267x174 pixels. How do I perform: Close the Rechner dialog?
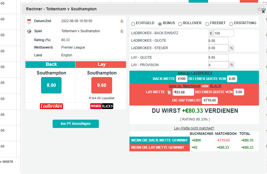point(262,10)
